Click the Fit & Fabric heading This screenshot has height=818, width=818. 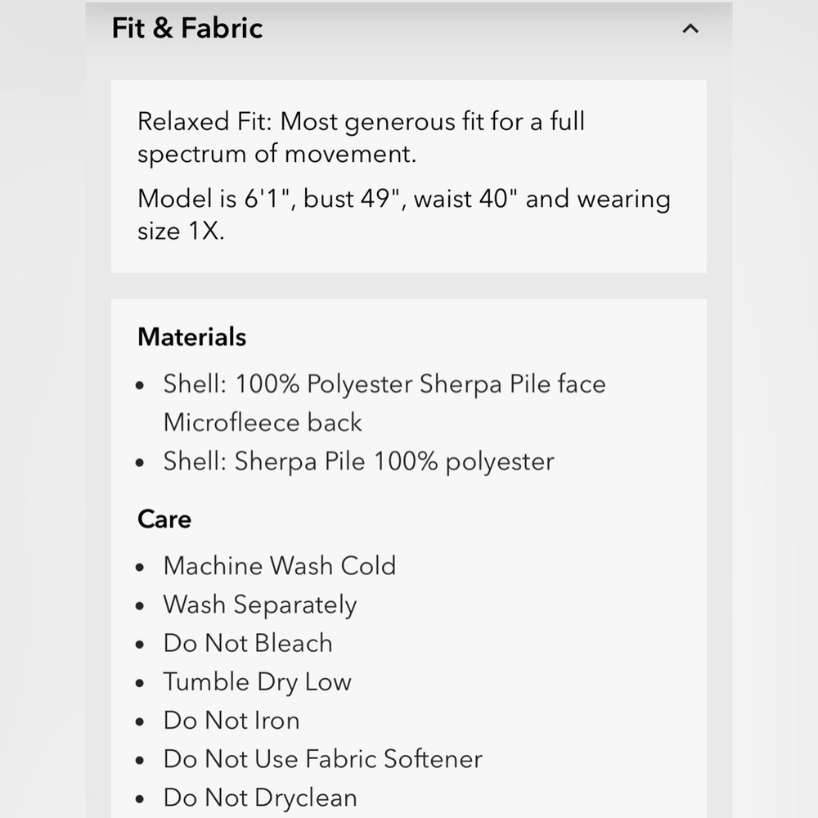187,28
